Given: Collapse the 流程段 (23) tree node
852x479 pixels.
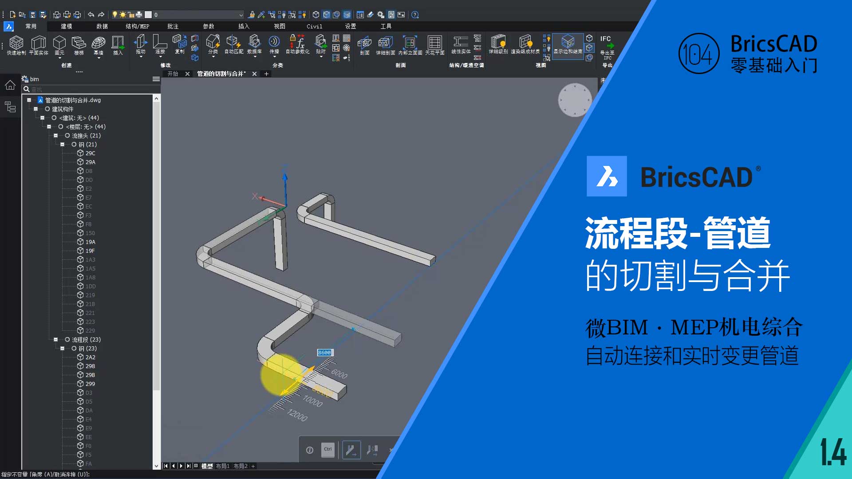Looking at the screenshot, I should click(56, 340).
